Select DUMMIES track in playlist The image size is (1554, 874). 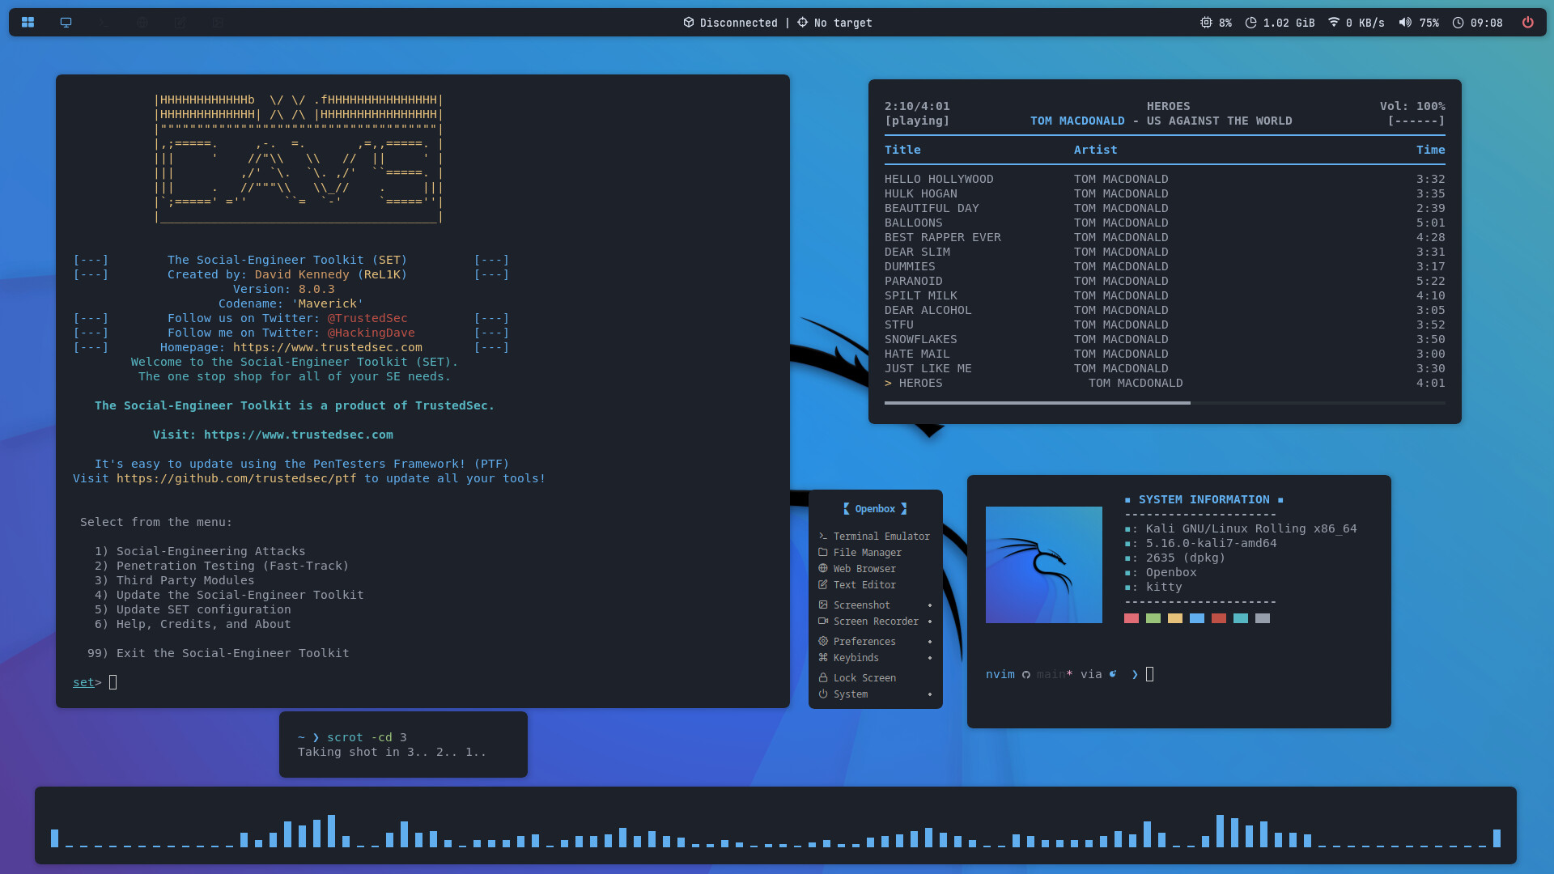(x=1165, y=266)
